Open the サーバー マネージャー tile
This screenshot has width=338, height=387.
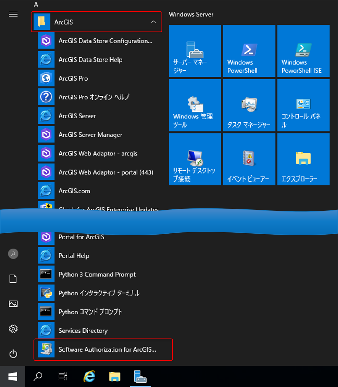(195, 51)
